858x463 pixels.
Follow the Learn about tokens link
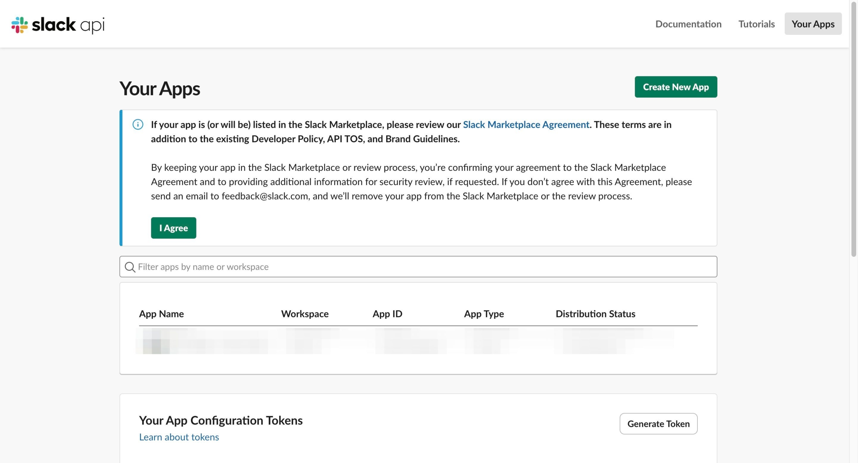[179, 437]
